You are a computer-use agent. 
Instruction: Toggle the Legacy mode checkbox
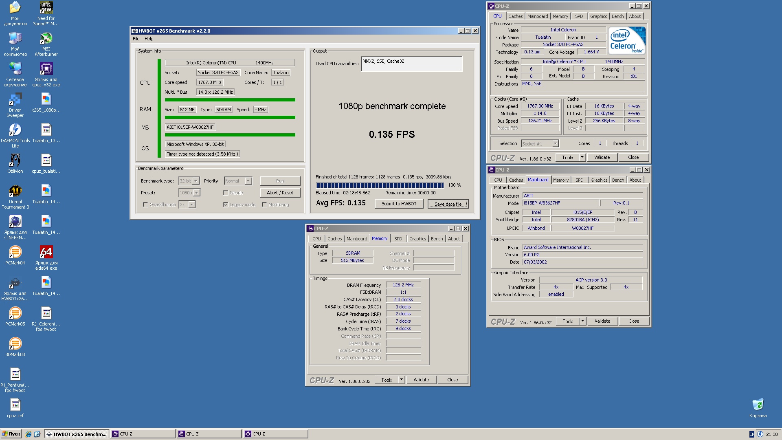click(226, 205)
